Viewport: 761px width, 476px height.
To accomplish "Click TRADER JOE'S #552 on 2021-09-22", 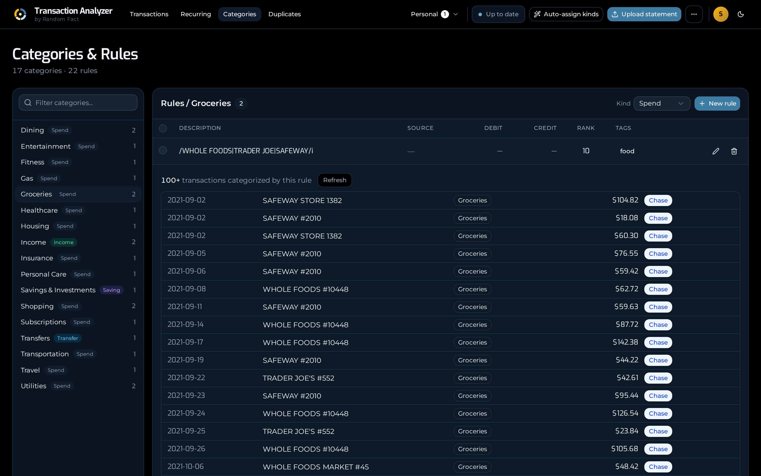I will [298, 378].
